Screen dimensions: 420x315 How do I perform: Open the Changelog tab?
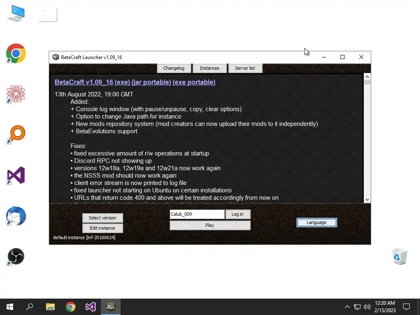174,68
